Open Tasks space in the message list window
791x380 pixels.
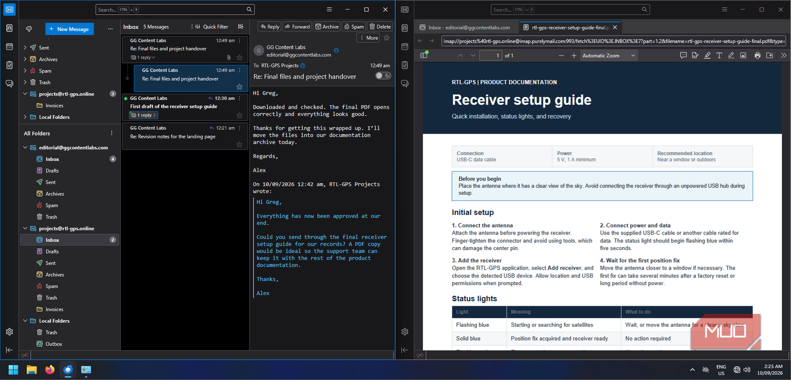10,65
